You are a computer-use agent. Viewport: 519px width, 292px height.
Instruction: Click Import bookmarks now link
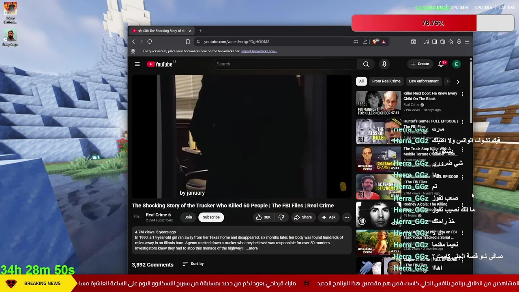pos(259,51)
